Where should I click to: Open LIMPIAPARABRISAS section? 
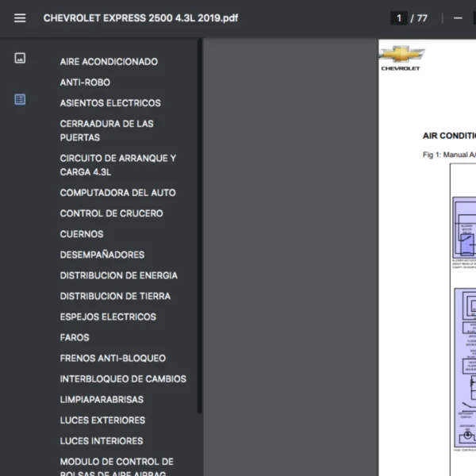pyautogui.click(x=102, y=399)
